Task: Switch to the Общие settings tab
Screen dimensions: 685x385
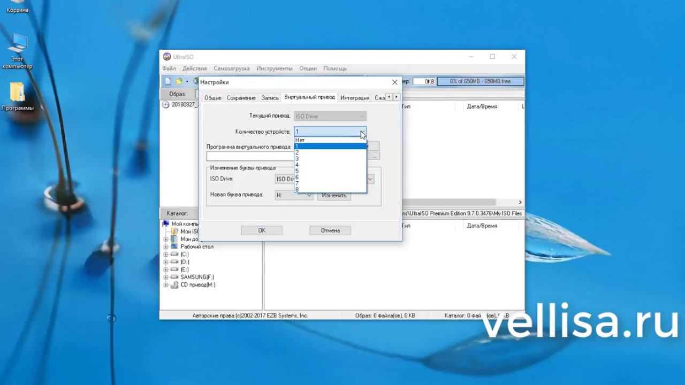Action: [212, 98]
